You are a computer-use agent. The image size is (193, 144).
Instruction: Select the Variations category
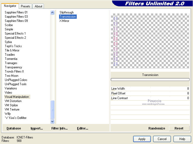click(11, 88)
